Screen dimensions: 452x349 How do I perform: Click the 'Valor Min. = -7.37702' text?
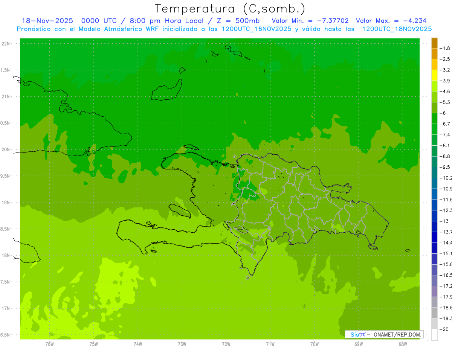point(310,21)
